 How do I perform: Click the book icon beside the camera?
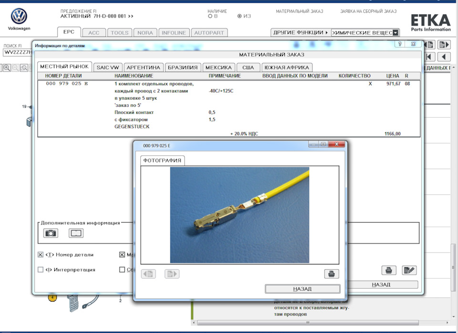76,233
